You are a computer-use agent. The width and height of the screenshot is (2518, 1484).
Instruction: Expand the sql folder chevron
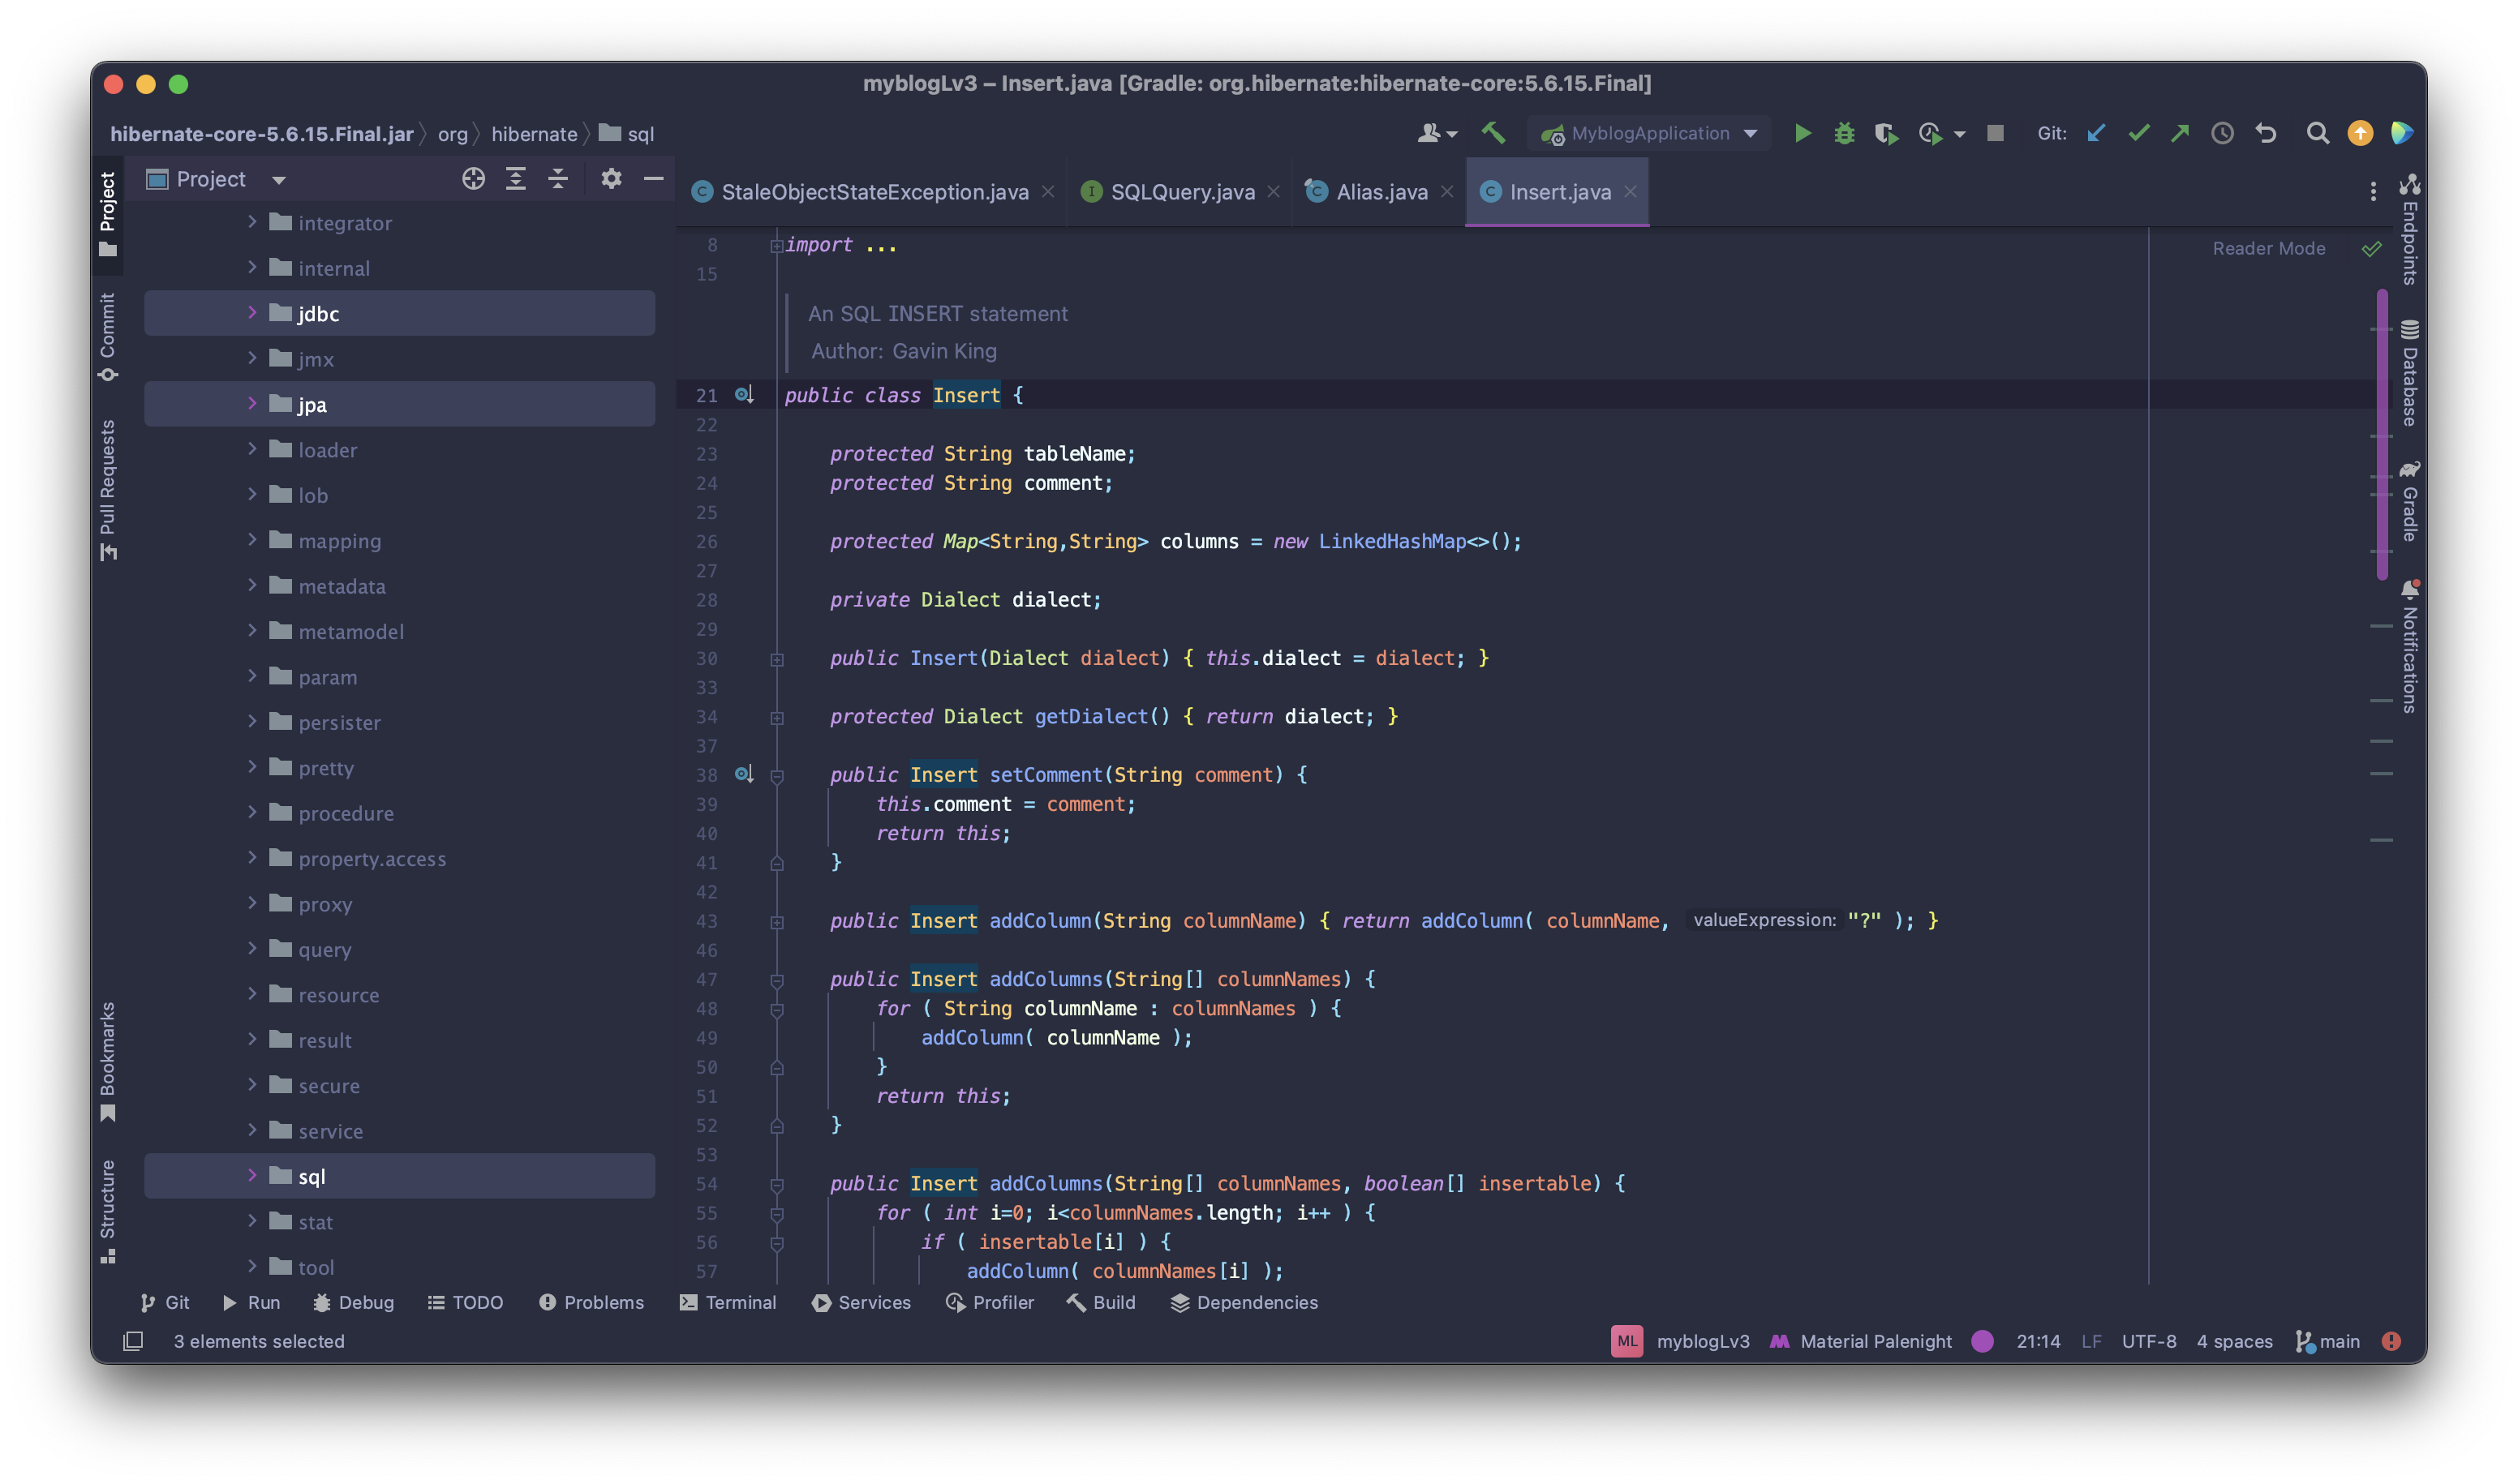252,1176
